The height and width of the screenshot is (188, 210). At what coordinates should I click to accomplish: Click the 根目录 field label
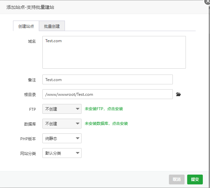30,94
